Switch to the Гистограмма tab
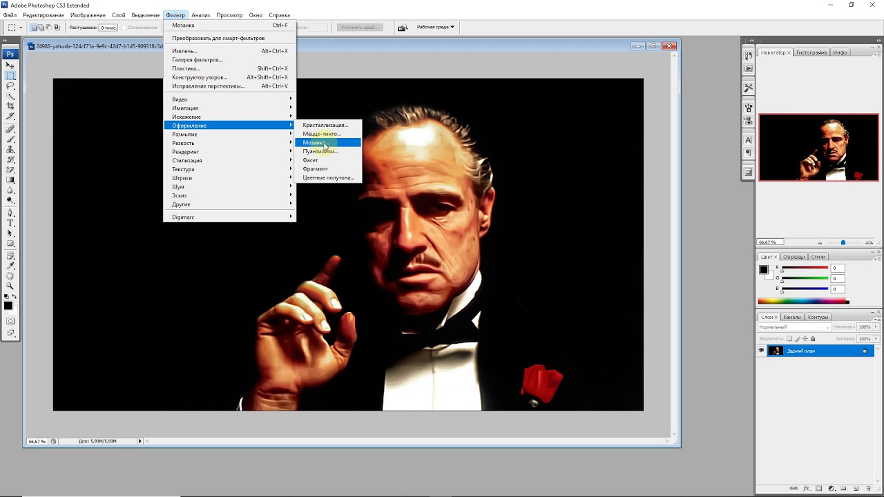884x497 pixels. [x=811, y=52]
